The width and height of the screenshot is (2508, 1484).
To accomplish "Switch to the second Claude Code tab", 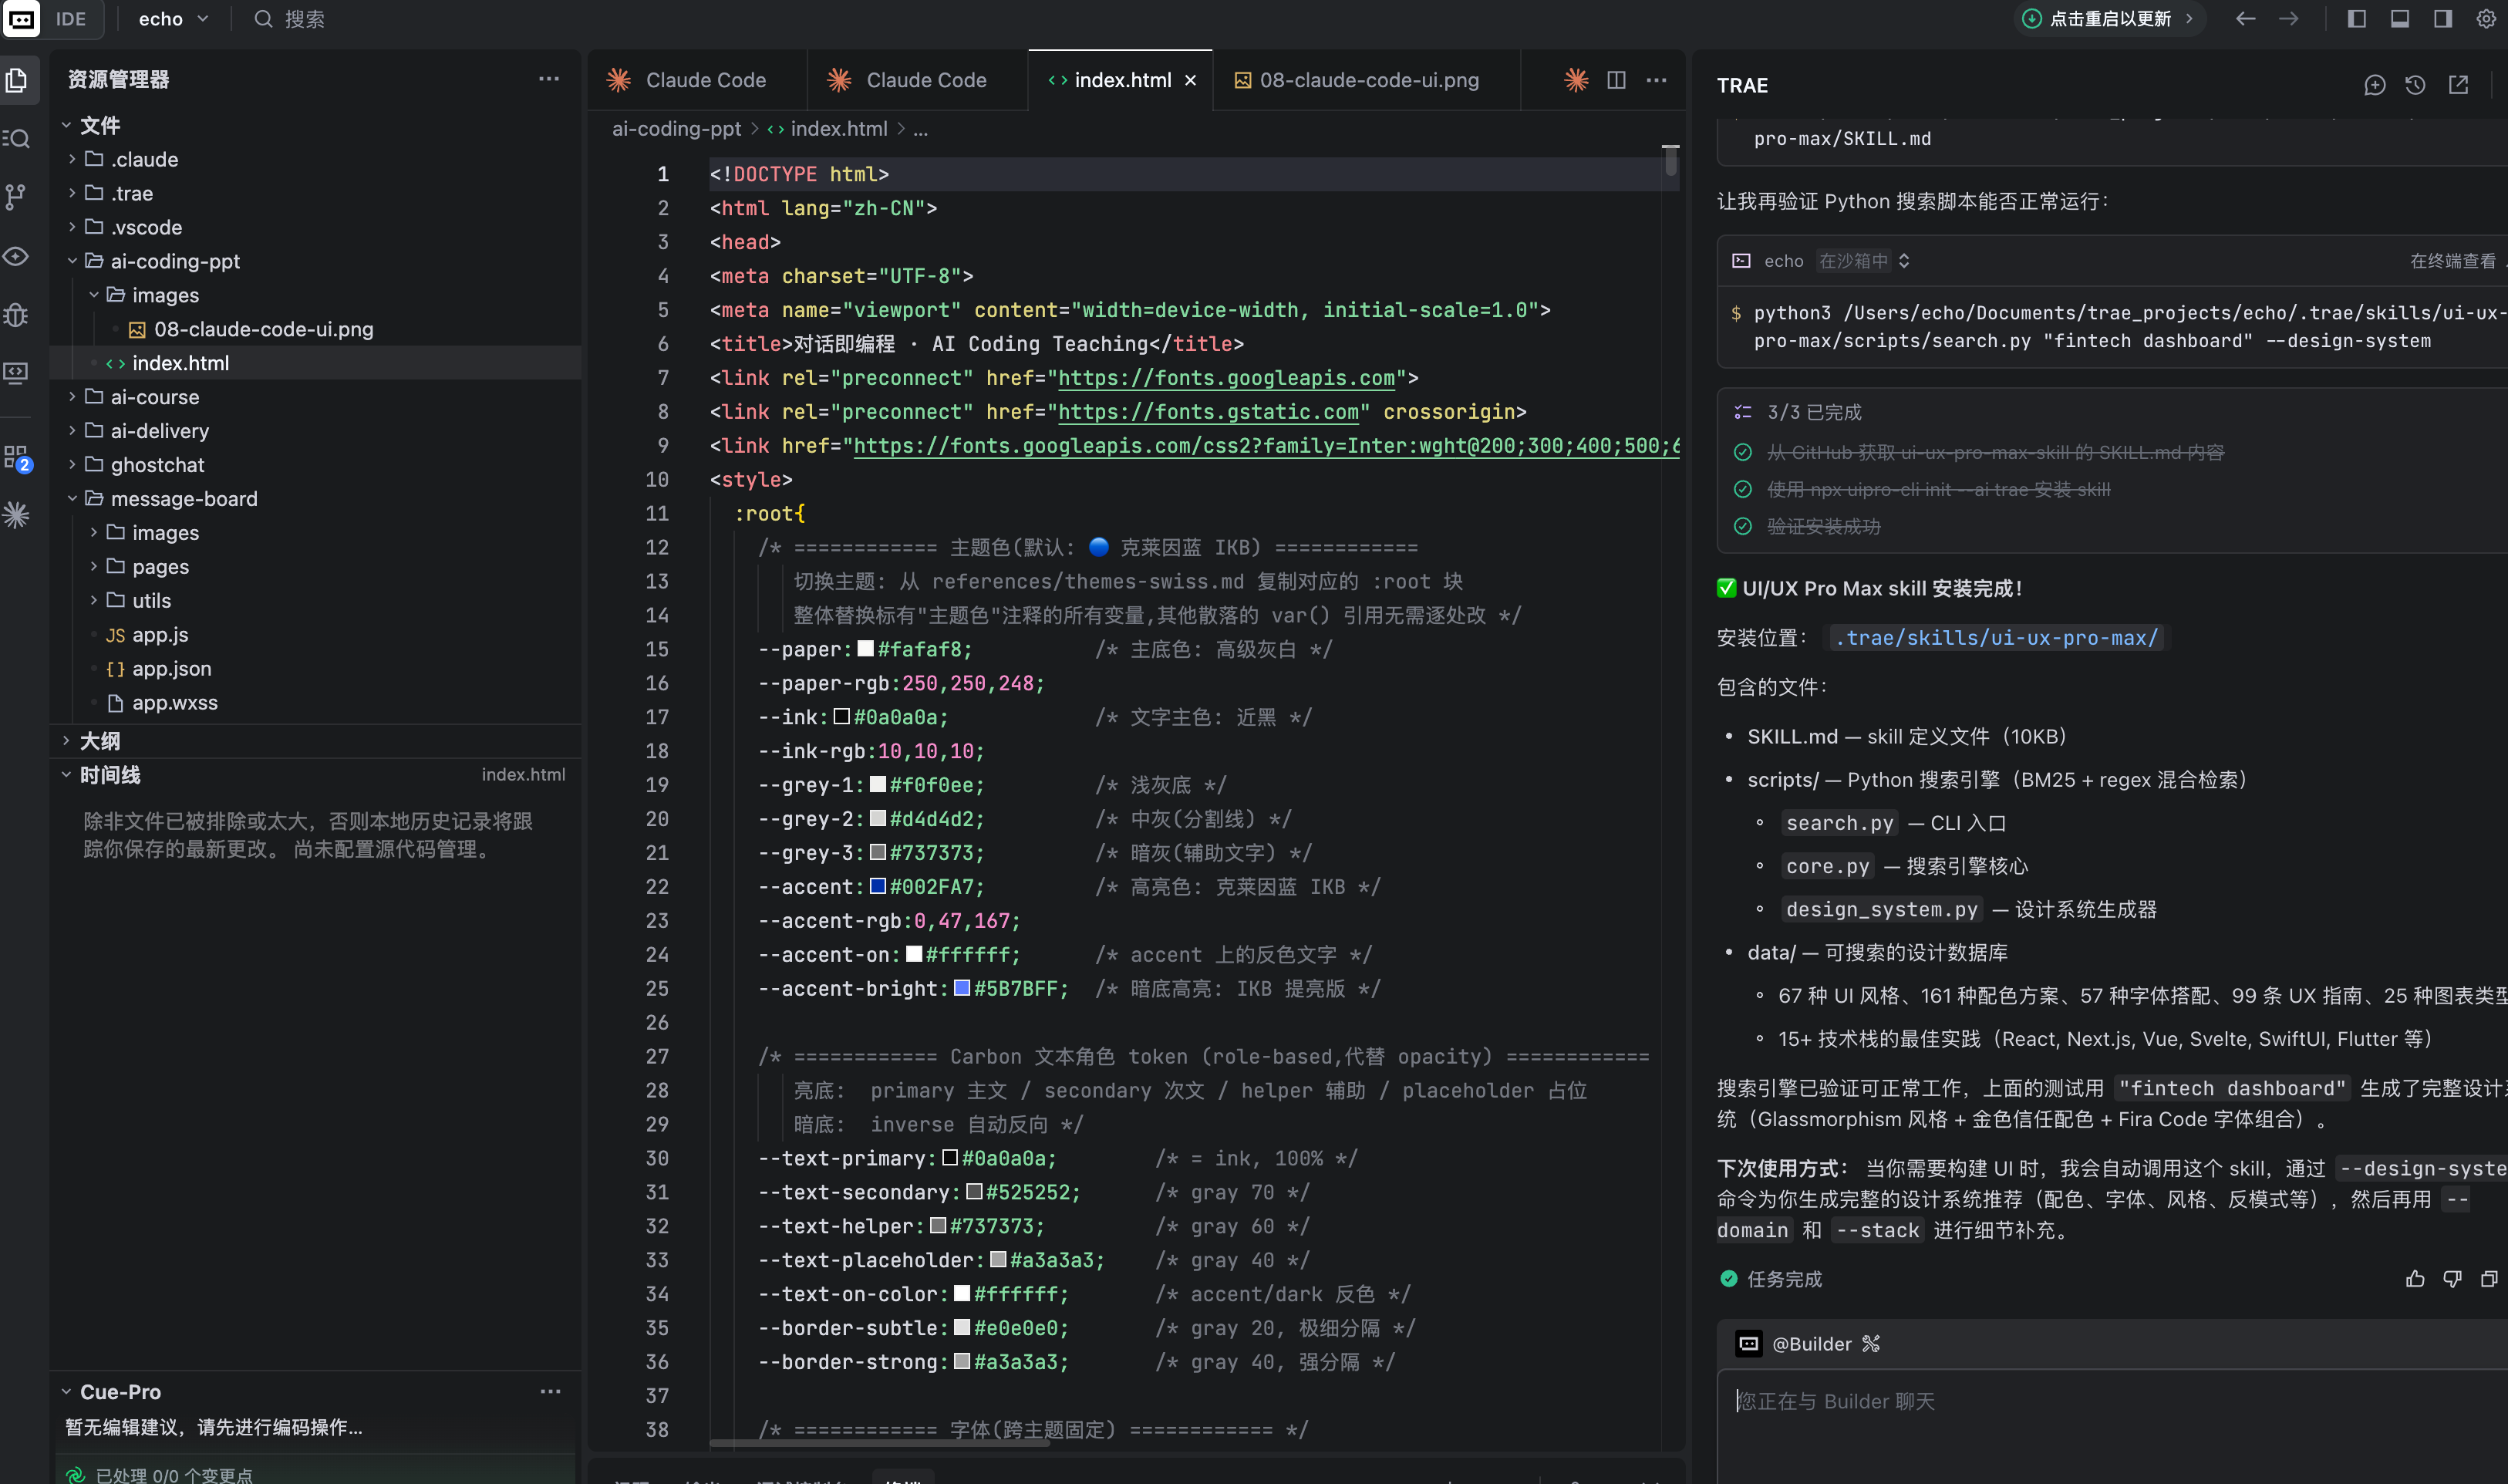I will 917,80.
